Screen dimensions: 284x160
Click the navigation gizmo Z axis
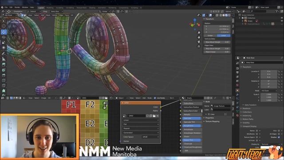click(x=195, y=20)
